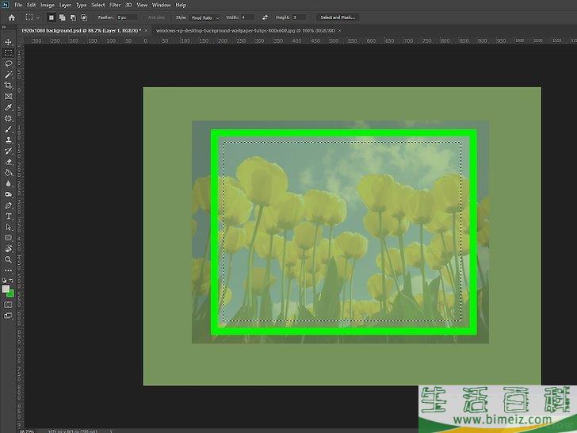The height and width of the screenshot is (433, 577).
Task: Switch foreground and background colors
Action: [11, 281]
